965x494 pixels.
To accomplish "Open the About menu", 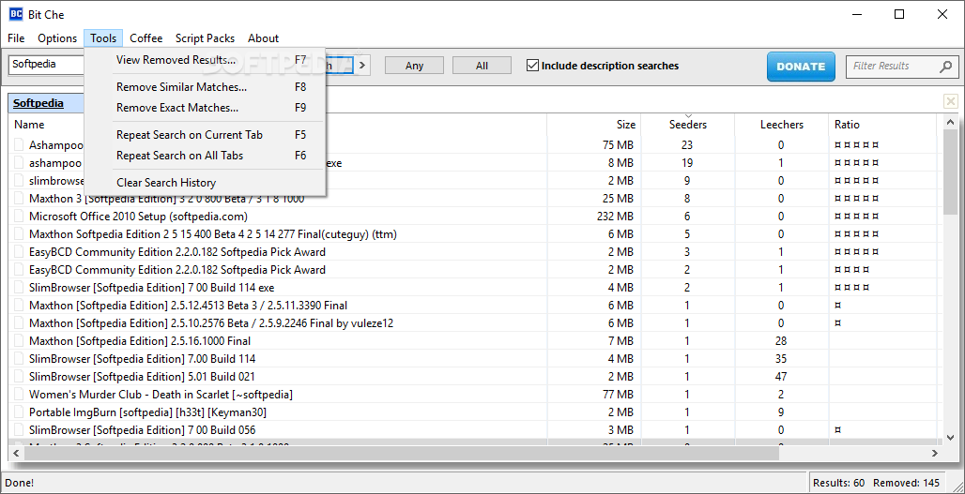I will [264, 38].
